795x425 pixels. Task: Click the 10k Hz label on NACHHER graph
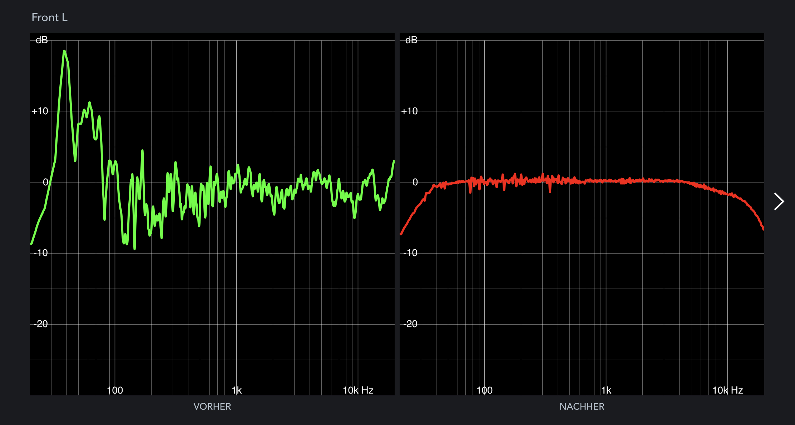pos(728,390)
